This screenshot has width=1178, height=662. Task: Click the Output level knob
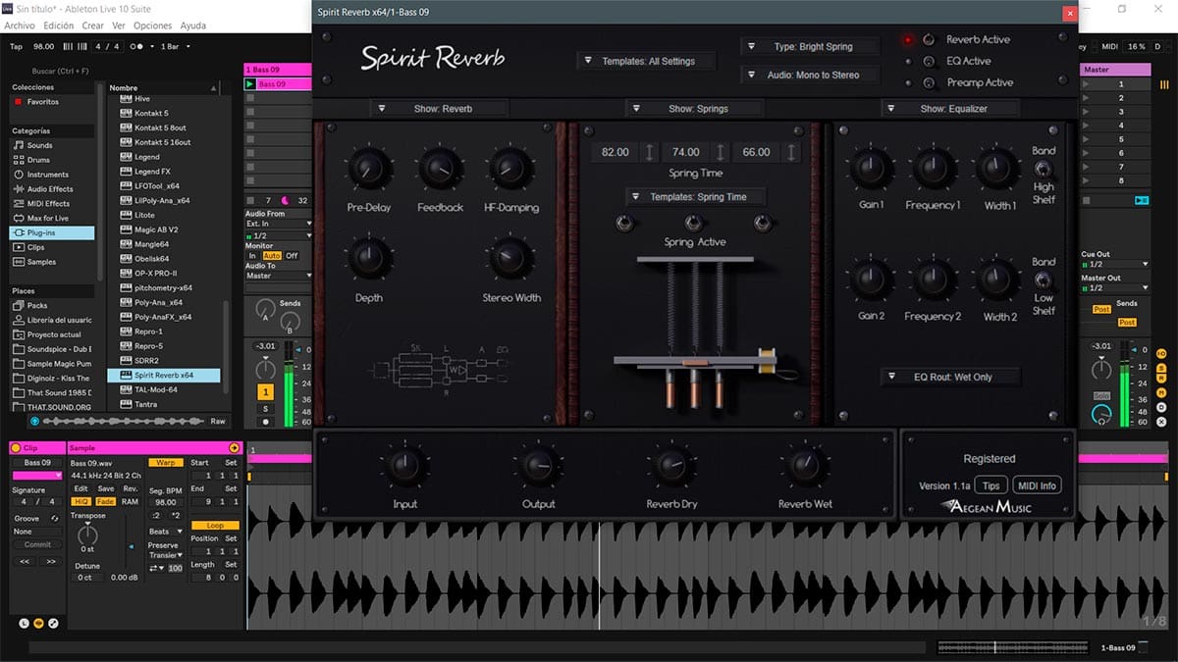(x=537, y=465)
